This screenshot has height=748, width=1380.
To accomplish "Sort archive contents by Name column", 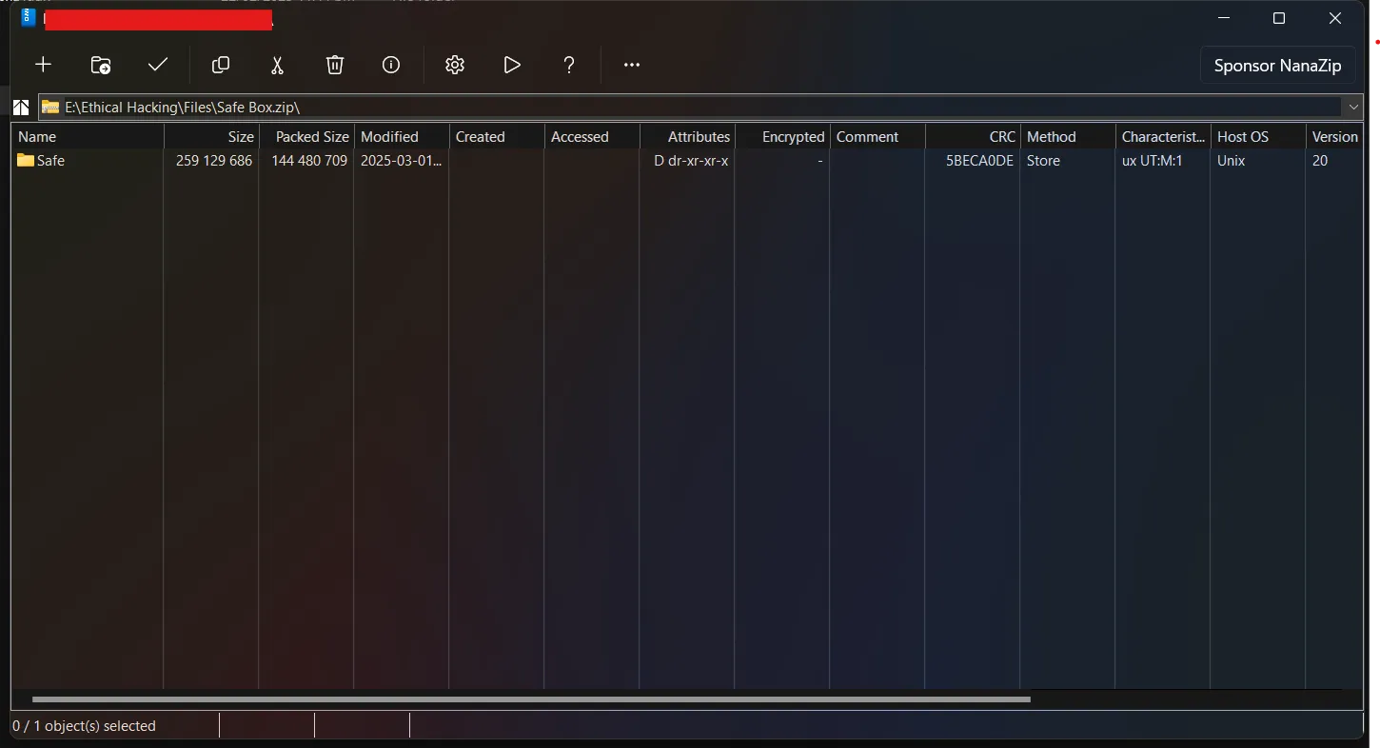I will pos(37,136).
